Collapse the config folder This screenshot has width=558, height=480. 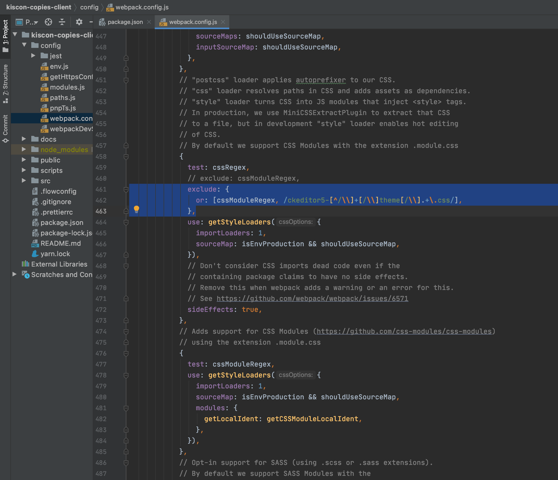[24, 45]
